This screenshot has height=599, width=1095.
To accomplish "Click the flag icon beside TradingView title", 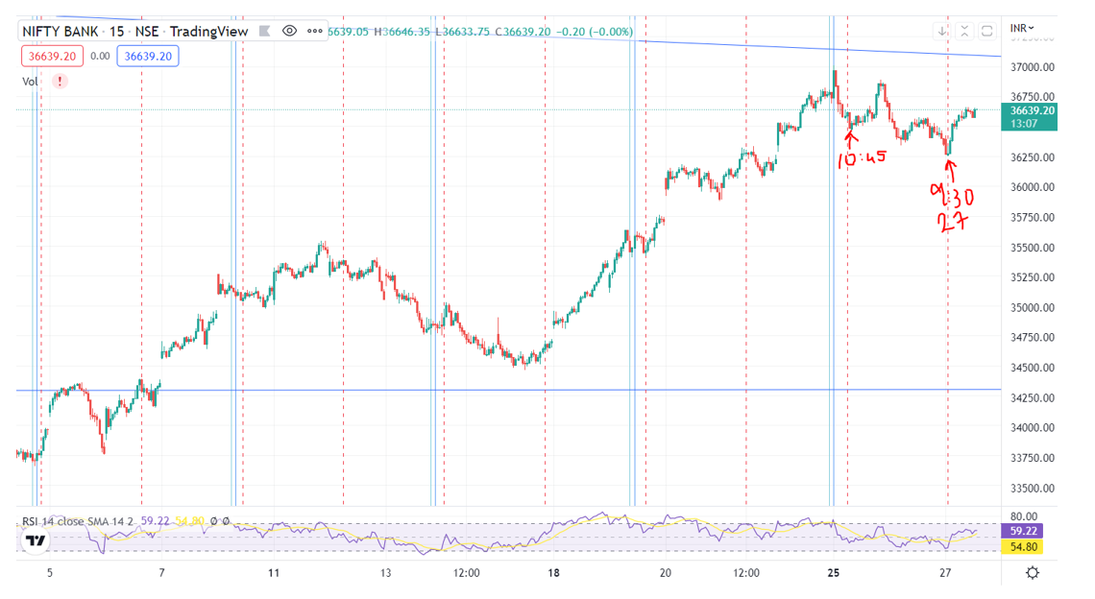I will (265, 31).
